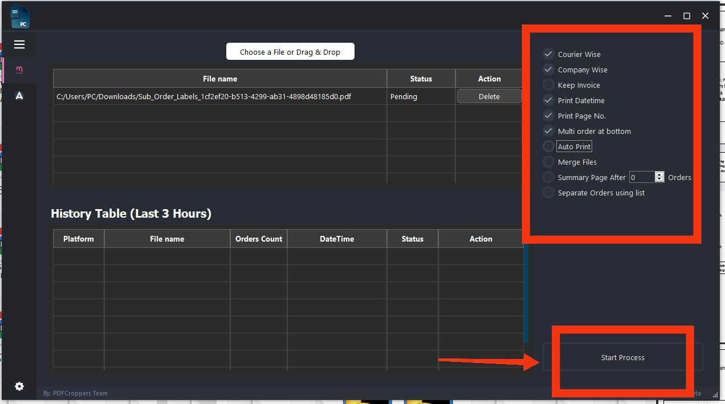
Task: Uncheck the Company Wise checkbox
Action: (548, 70)
